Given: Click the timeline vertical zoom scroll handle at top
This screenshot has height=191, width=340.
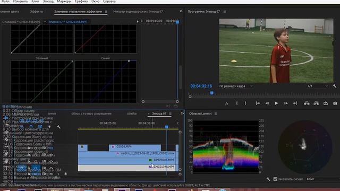Looking at the screenshot, I should click(180, 132).
